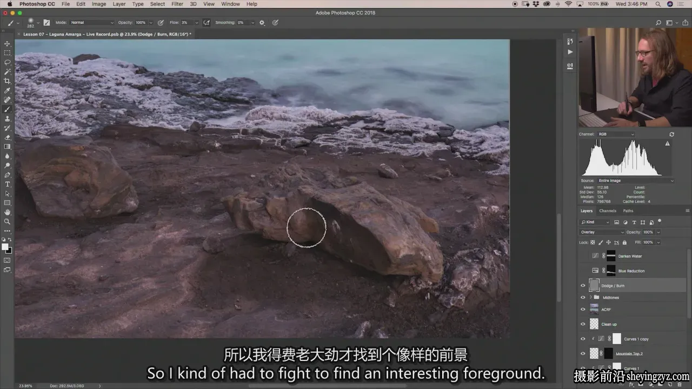Expand the Midtones layer group
This screenshot has height=389, width=692.
pos(590,297)
